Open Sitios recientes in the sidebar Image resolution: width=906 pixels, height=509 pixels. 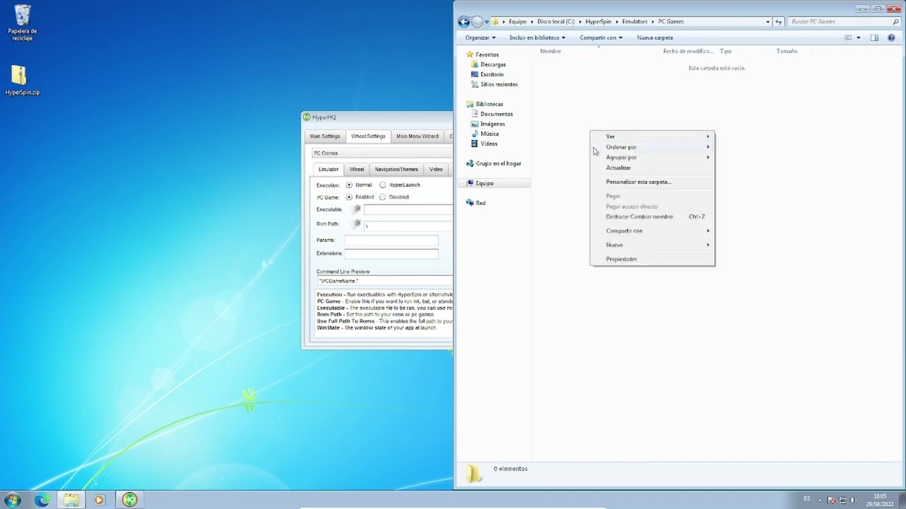pyautogui.click(x=498, y=84)
